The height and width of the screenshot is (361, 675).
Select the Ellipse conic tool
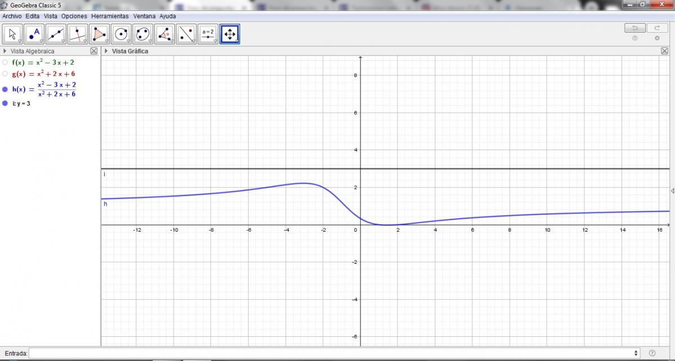[143, 34]
